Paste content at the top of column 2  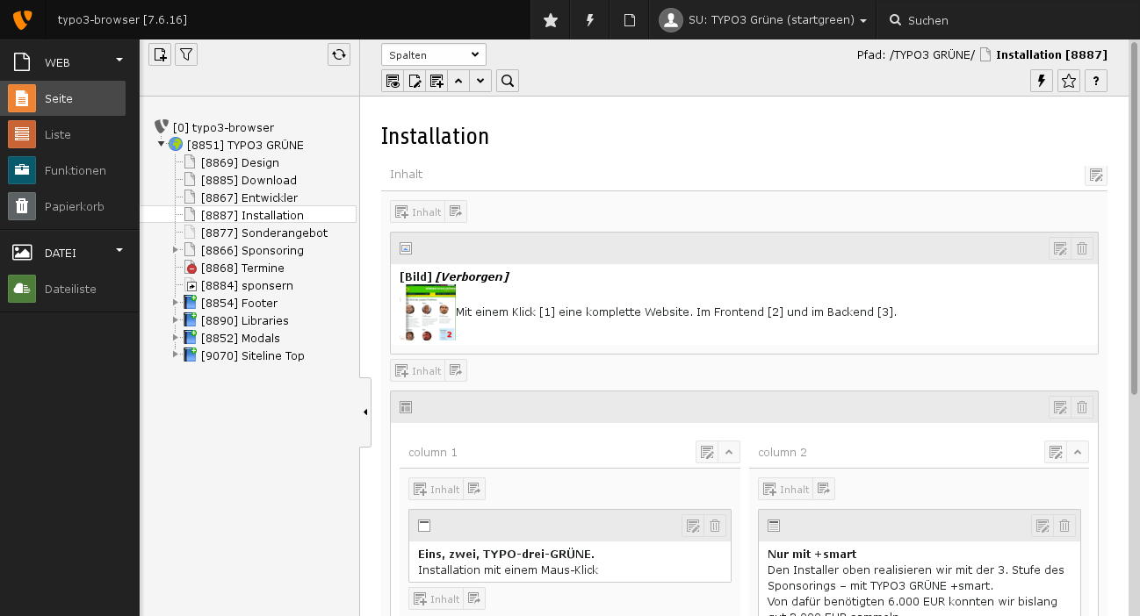coord(824,489)
